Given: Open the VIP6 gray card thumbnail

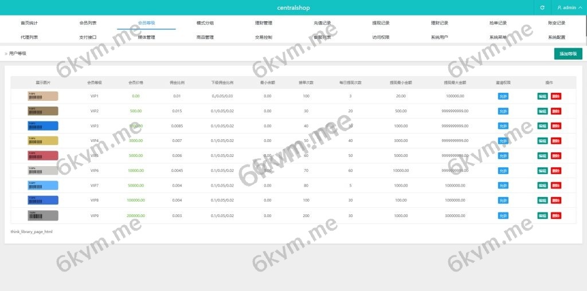Looking at the screenshot, I should (43, 171).
